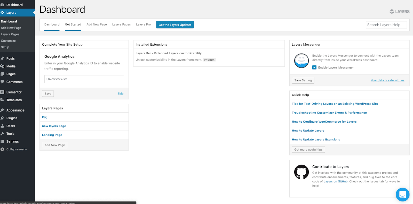Click the GitHub octocat icon
The width and height of the screenshot is (413, 204).
301,172
